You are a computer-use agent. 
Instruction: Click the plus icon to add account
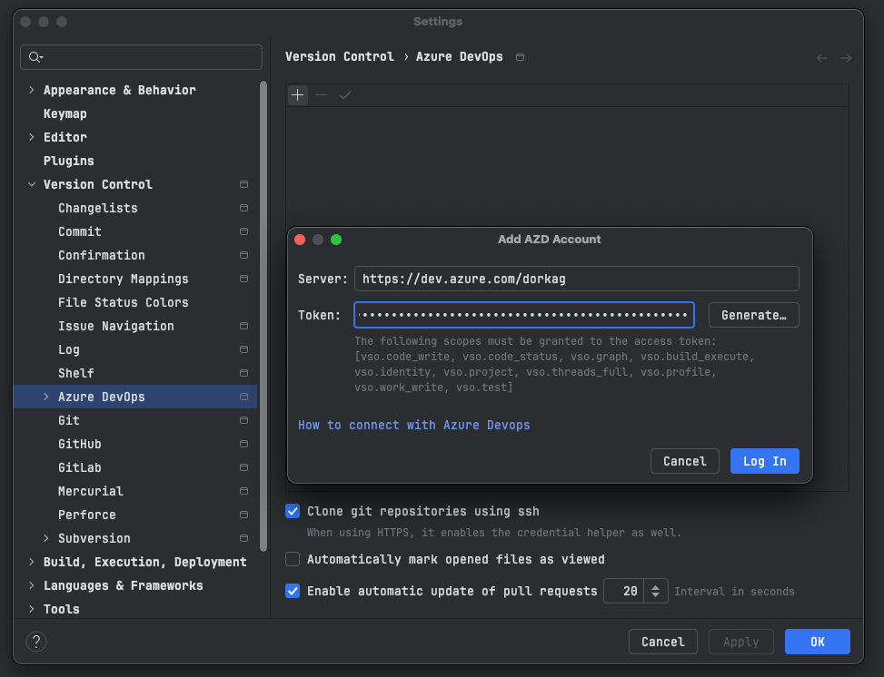pyautogui.click(x=298, y=95)
